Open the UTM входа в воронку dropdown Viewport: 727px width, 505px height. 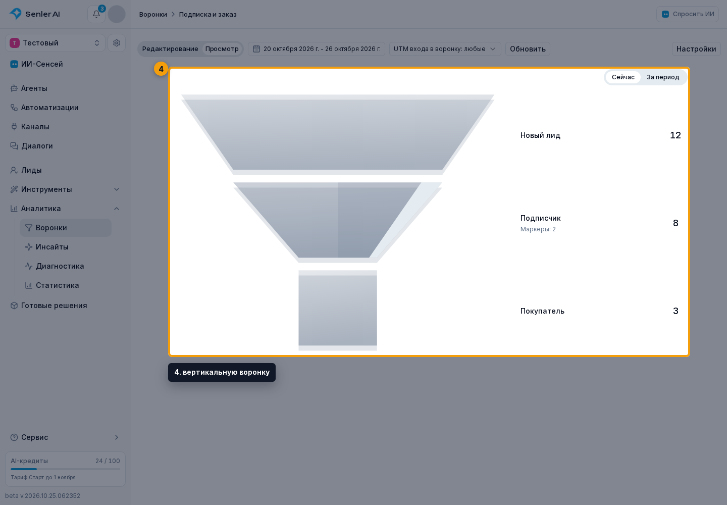click(x=445, y=49)
